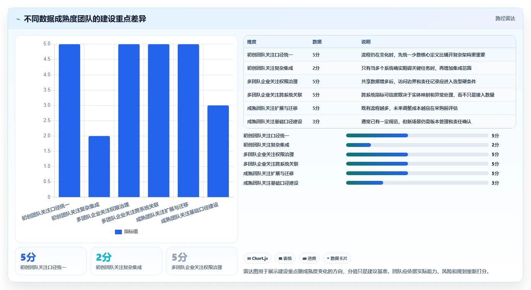Click progress list label 成熟团队关注扩展与迁移
The image size is (531, 290).
point(269,174)
